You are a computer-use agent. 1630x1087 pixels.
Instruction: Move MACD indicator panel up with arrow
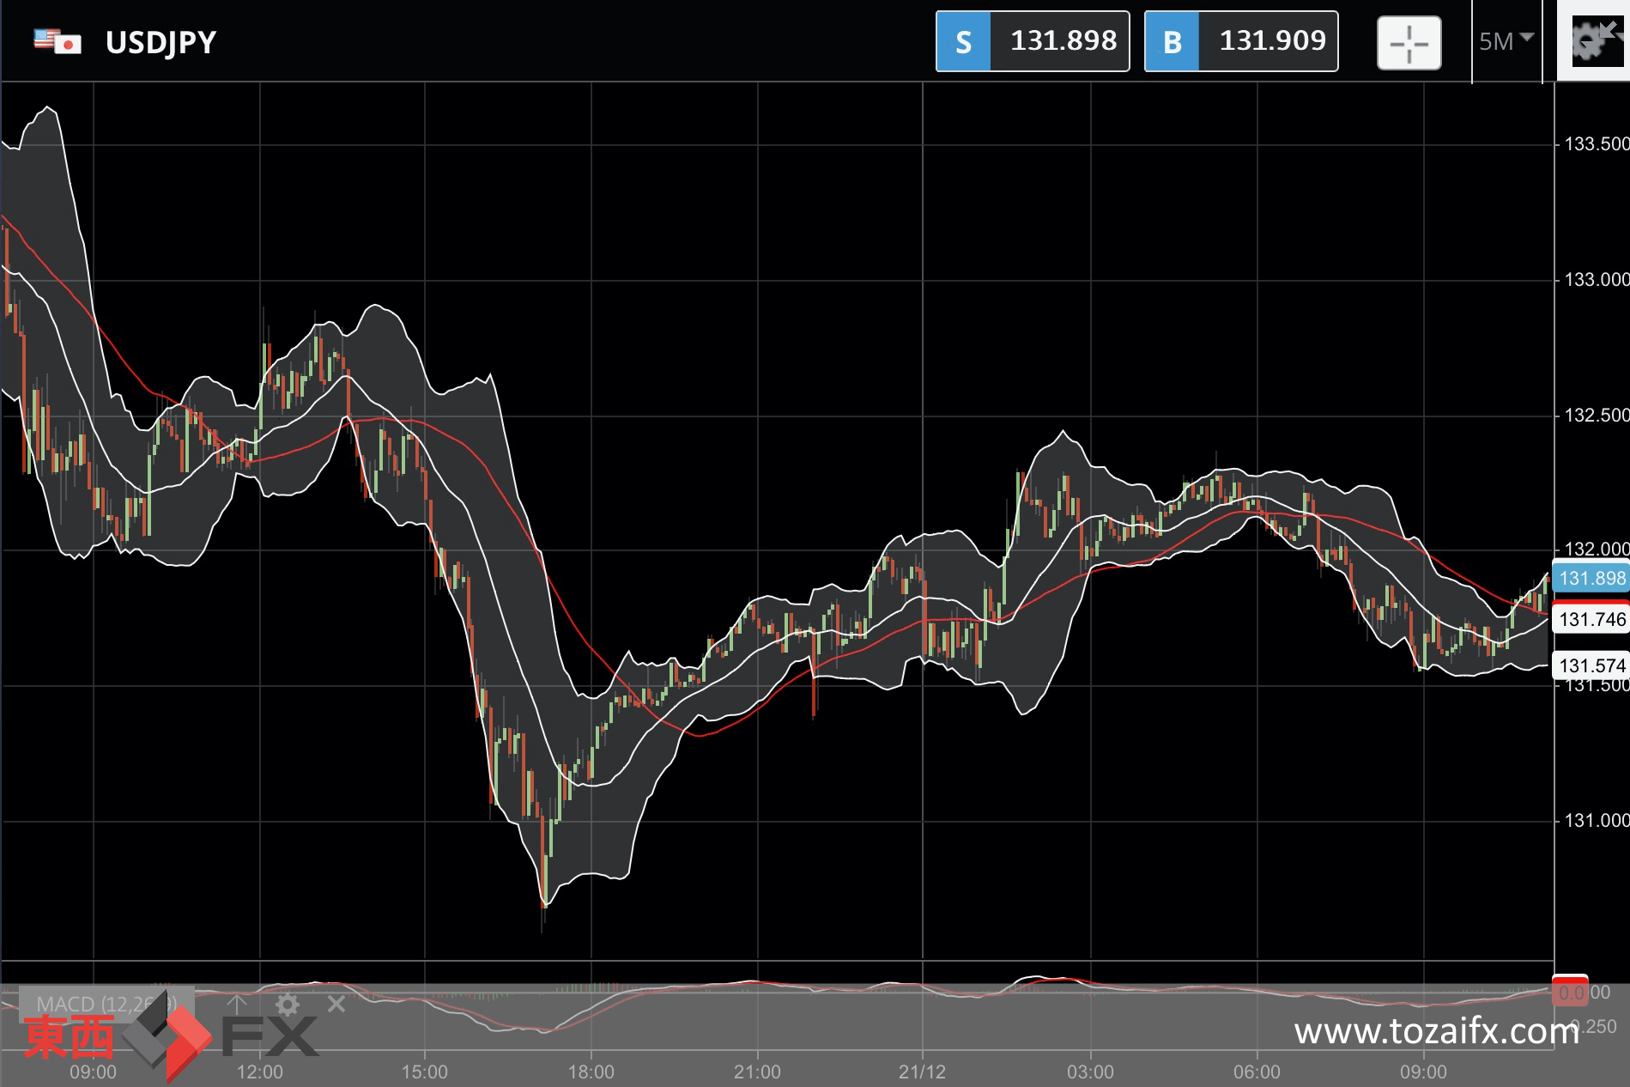(237, 1003)
